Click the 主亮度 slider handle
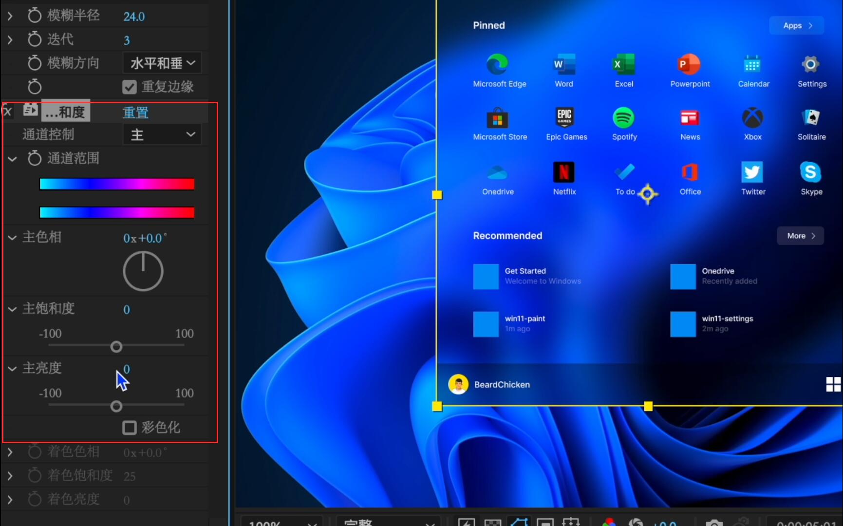Screen dimensions: 843x526 (116, 406)
